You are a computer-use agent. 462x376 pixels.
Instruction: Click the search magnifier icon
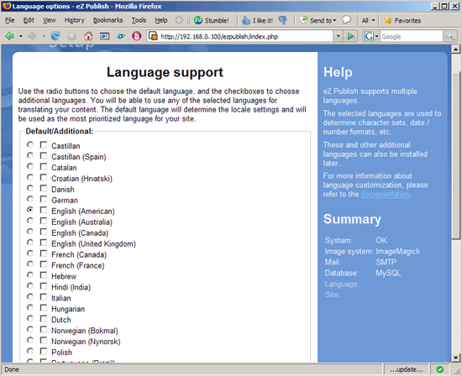449,36
